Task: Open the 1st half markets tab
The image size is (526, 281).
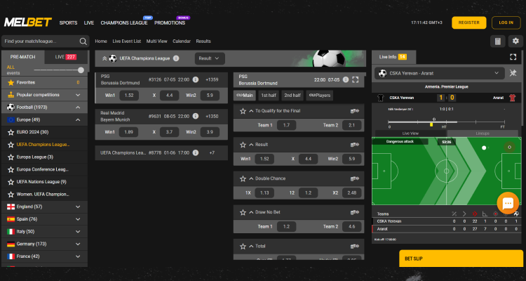Action: (x=269, y=96)
